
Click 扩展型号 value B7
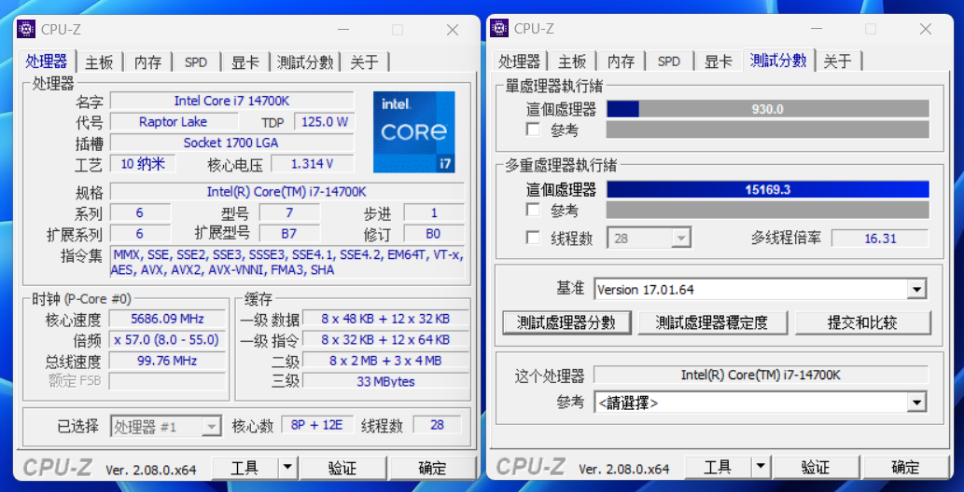point(289,233)
